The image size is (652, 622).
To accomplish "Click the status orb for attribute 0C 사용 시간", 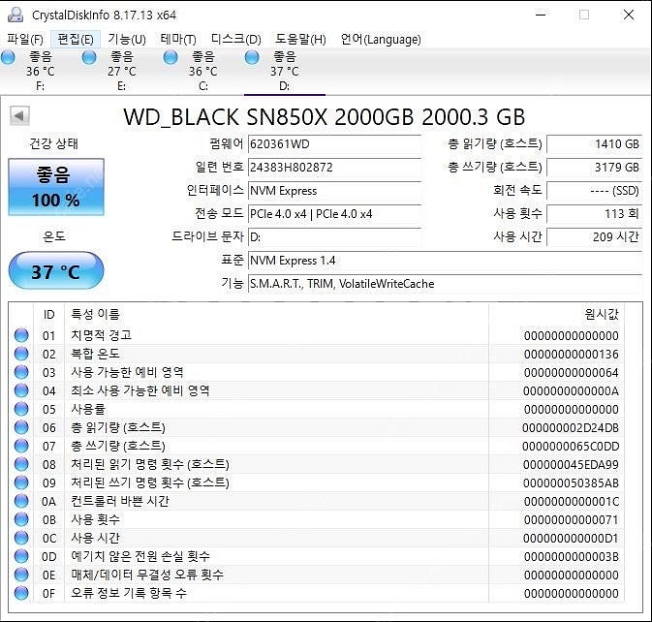I will [x=21, y=538].
